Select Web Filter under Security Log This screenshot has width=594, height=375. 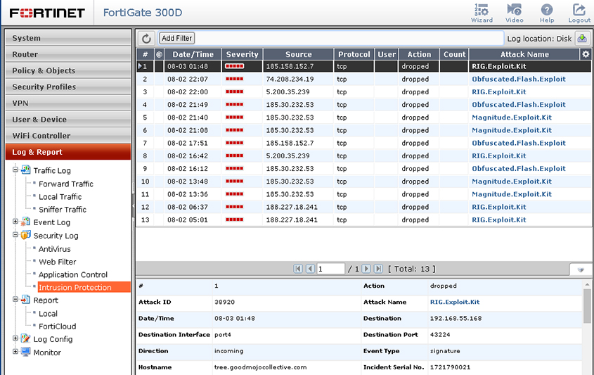tap(58, 262)
